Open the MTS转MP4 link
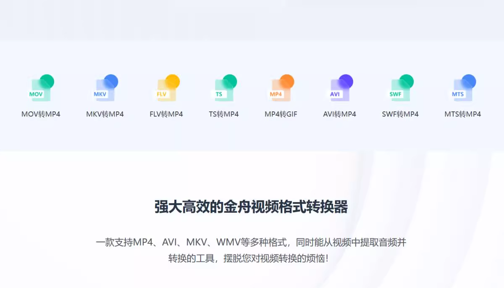The width and height of the screenshot is (504, 288). 463,114
